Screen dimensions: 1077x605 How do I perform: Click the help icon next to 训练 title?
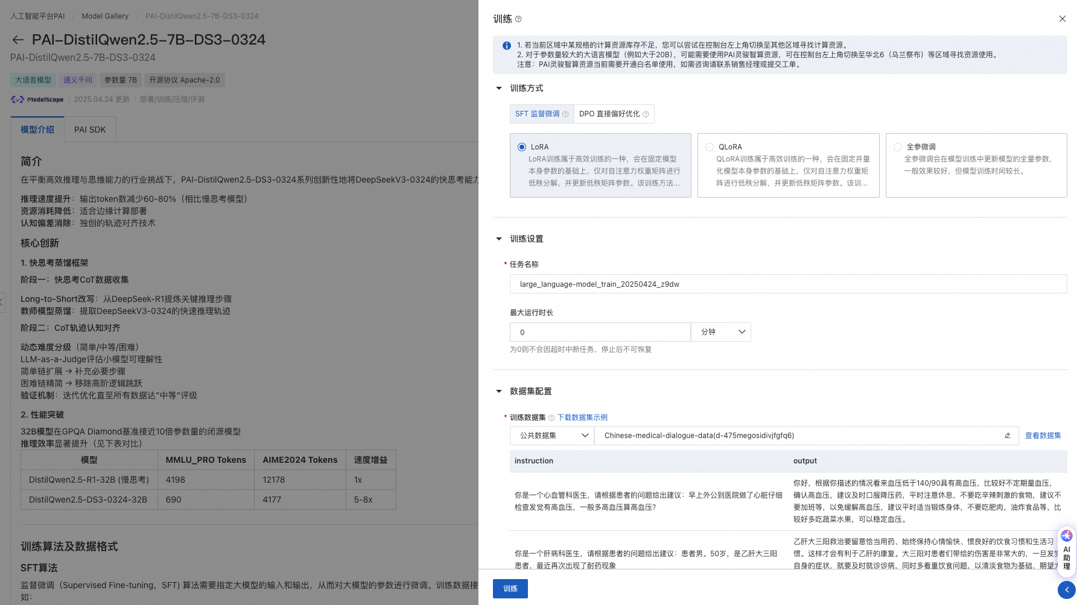518,19
